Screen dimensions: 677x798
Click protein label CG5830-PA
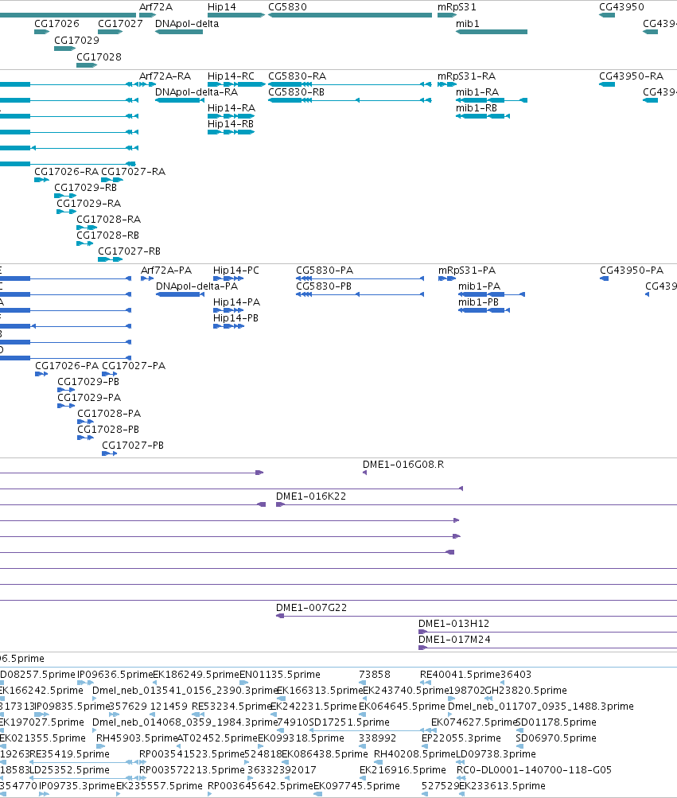click(x=325, y=271)
